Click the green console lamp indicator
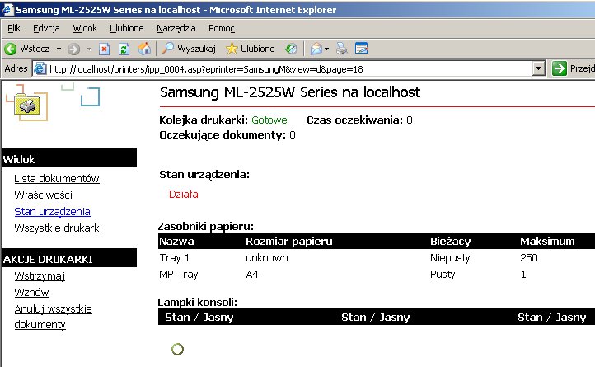This screenshot has width=595, height=367. coord(177,349)
